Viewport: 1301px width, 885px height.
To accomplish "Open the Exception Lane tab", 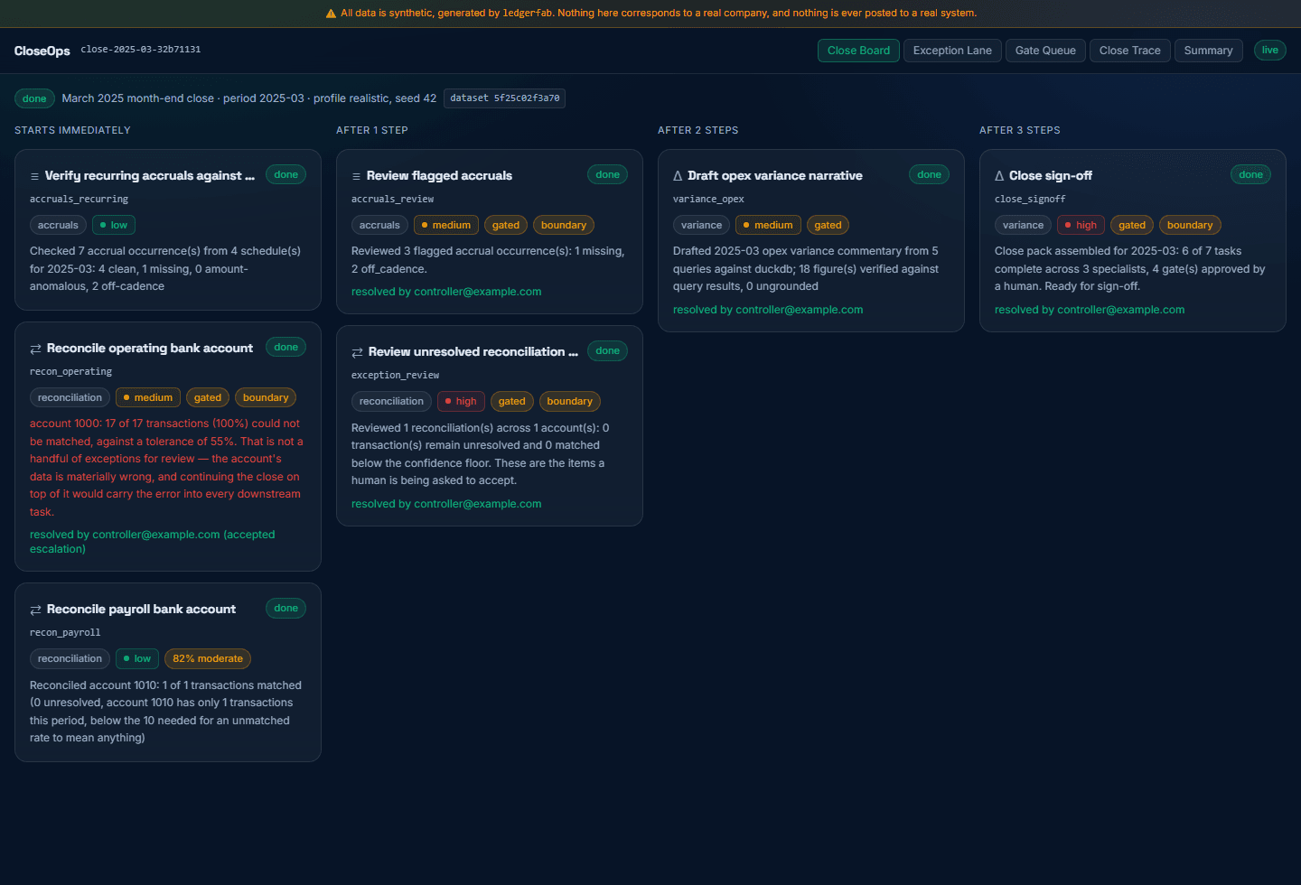I will [x=952, y=51].
